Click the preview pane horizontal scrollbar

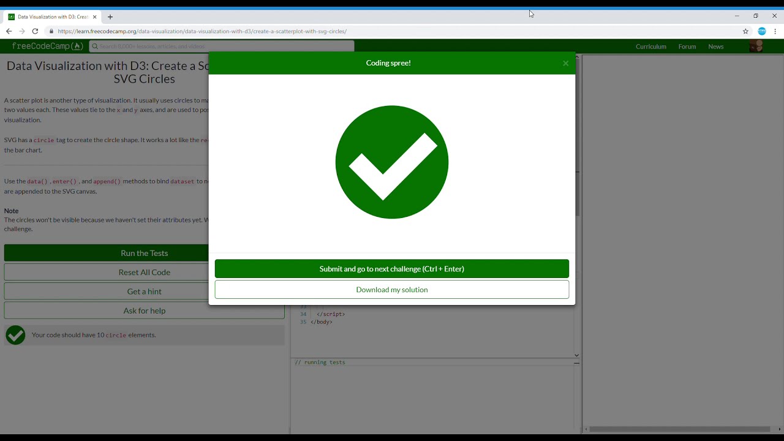coord(680,429)
